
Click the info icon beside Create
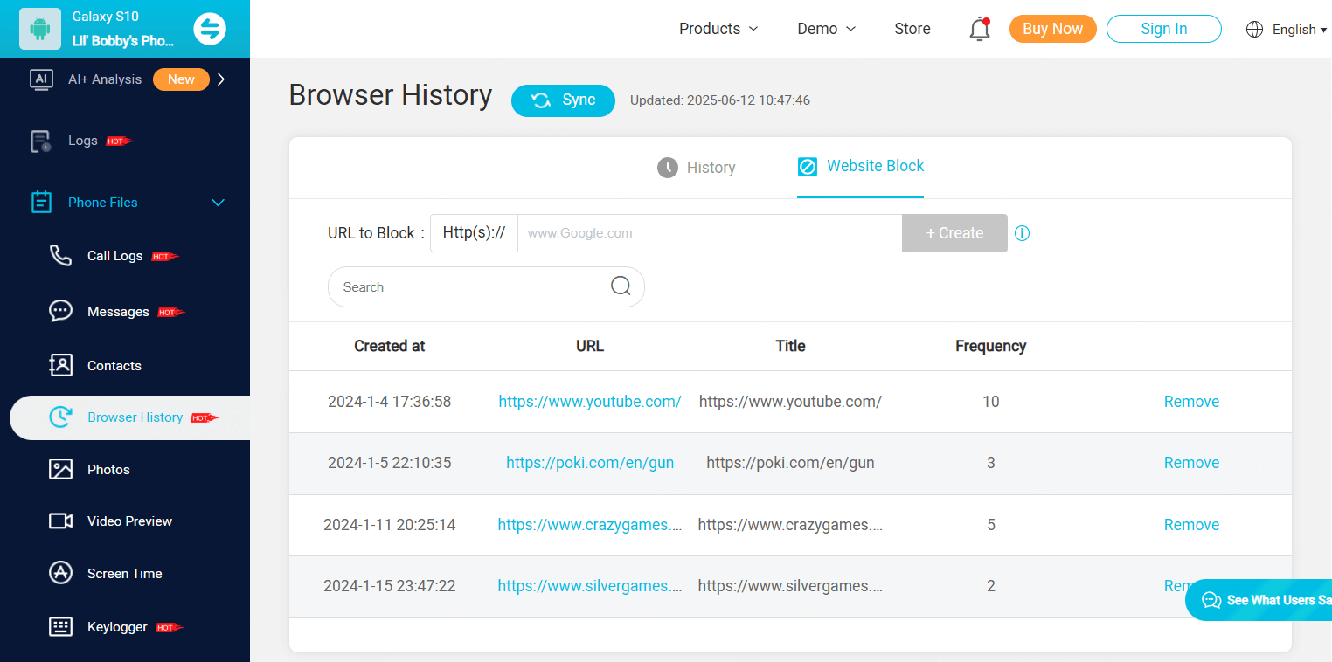pos(1022,233)
